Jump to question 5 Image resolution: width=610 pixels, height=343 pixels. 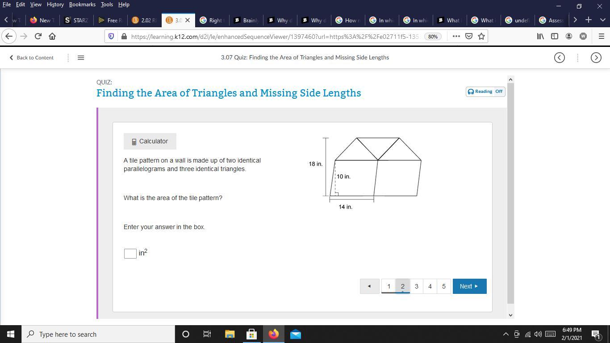444,286
